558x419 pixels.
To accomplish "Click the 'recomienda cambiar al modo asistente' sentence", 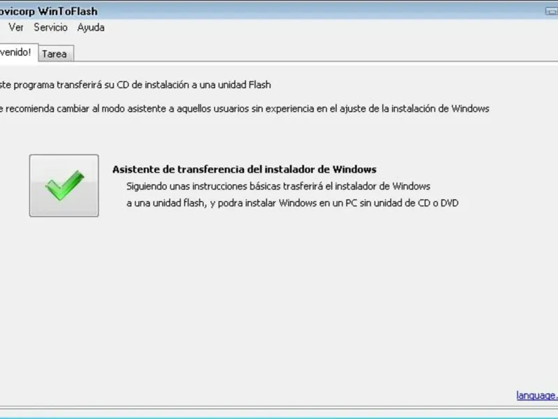I will pos(245,109).
